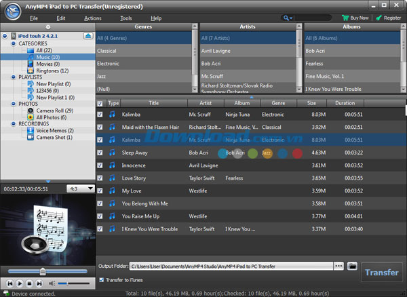Collapse the iPod touh 2 4.2.1 device node
This screenshot has width=407, height=297.
tap(4, 35)
